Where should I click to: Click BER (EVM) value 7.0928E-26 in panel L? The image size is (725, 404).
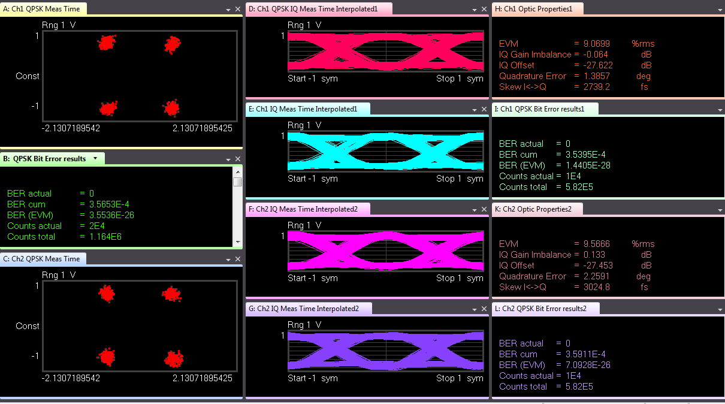[x=588, y=365]
